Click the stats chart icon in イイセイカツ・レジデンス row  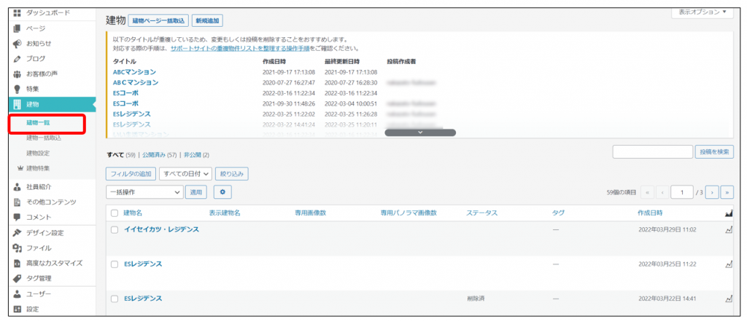[x=727, y=229]
